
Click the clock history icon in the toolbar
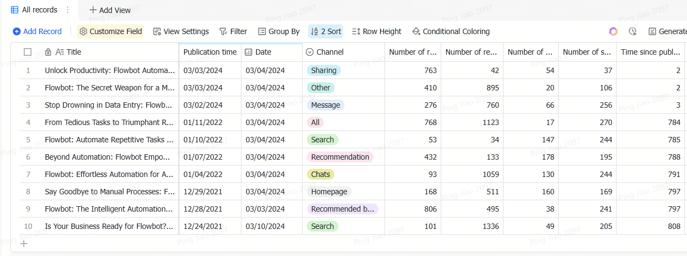click(x=632, y=31)
